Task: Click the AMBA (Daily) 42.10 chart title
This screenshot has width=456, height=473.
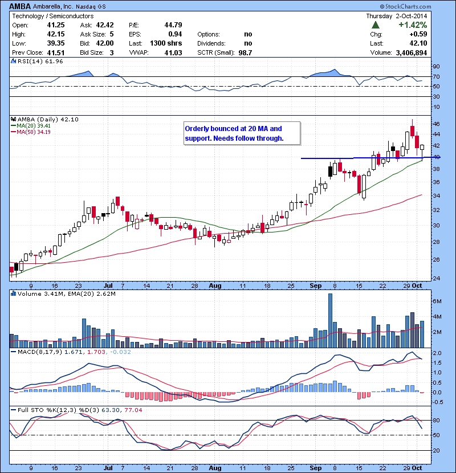Action: pyautogui.click(x=48, y=119)
